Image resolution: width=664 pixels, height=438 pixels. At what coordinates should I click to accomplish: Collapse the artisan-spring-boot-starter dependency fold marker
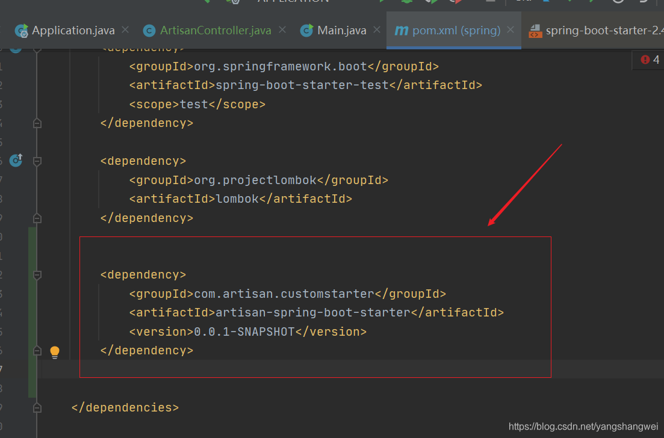pos(37,275)
